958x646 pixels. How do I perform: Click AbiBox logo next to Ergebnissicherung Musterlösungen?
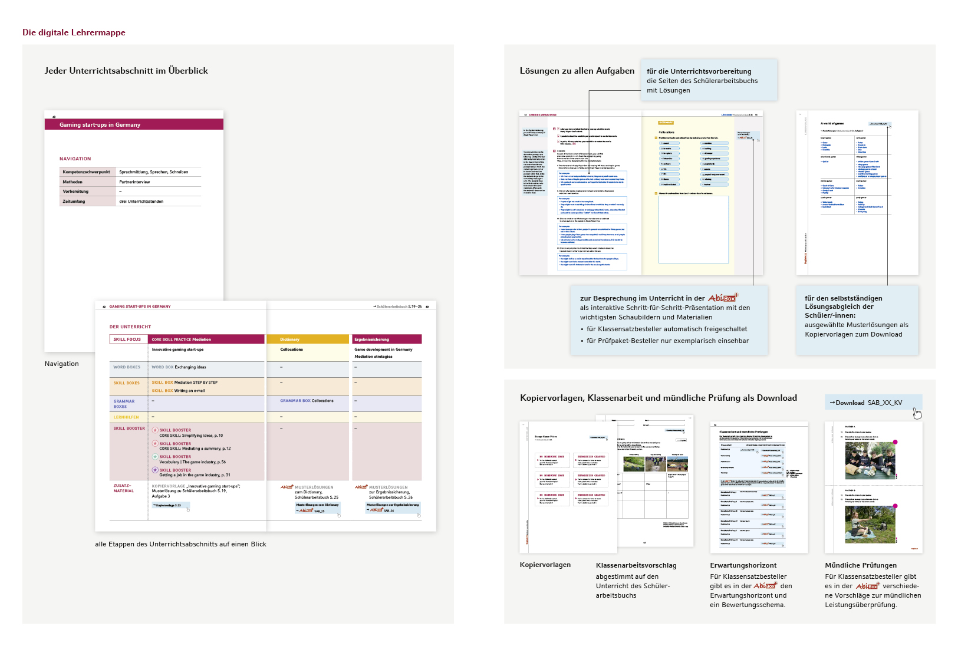point(361,487)
